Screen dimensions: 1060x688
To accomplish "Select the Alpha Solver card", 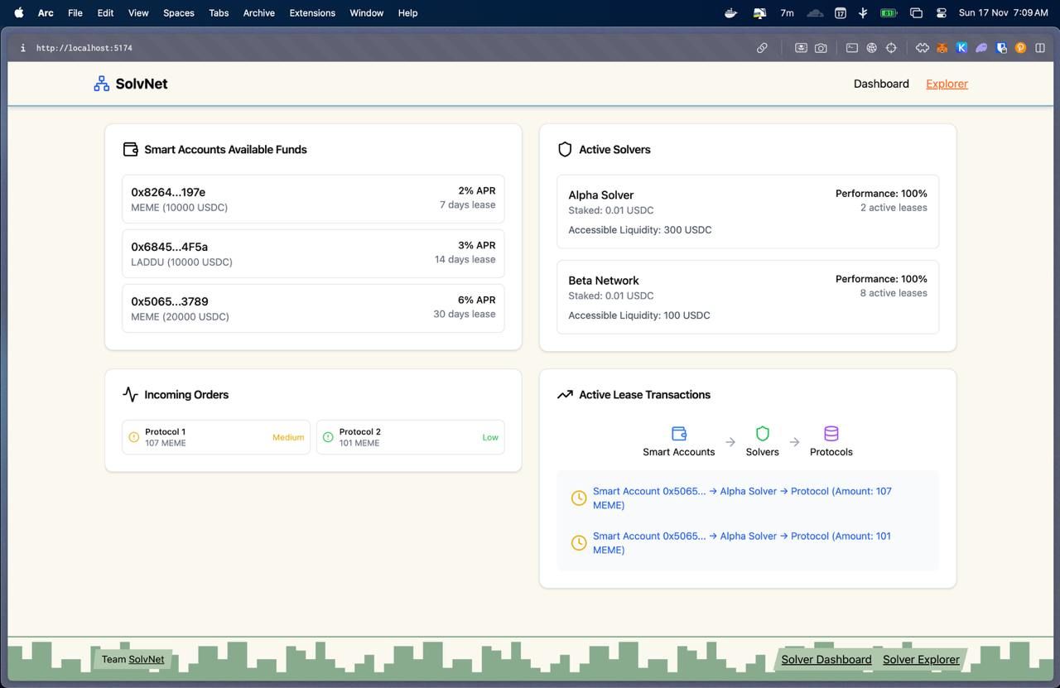I will pos(748,211).
